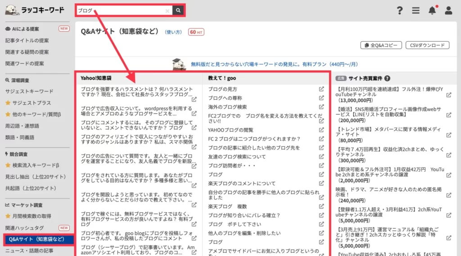Open external link for ブログ訪問者が・・・

pos(321,165)
